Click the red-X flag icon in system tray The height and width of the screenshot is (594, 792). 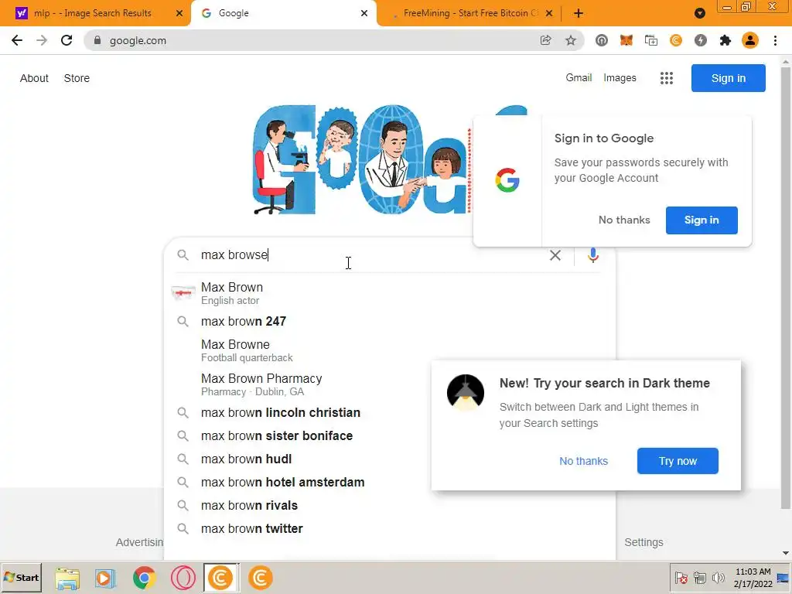[x=681, y=577]
